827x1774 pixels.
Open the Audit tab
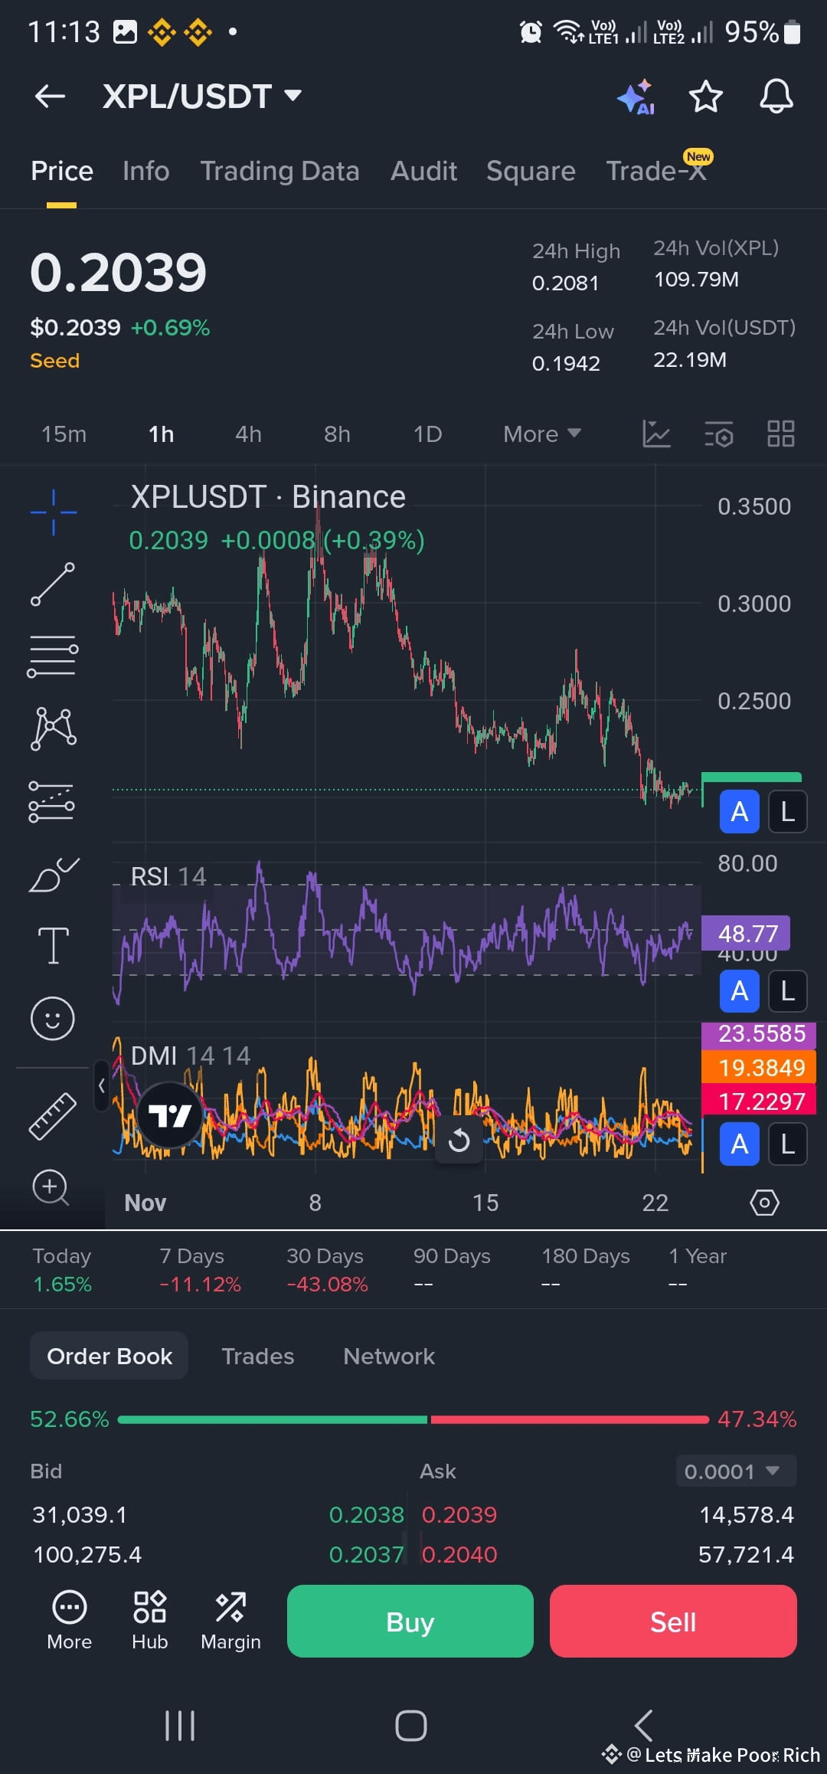click(423, 171)
